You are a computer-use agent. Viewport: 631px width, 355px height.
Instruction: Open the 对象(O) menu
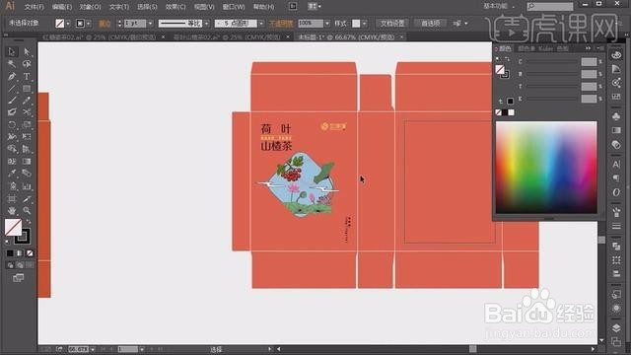(x=90, y=7)
